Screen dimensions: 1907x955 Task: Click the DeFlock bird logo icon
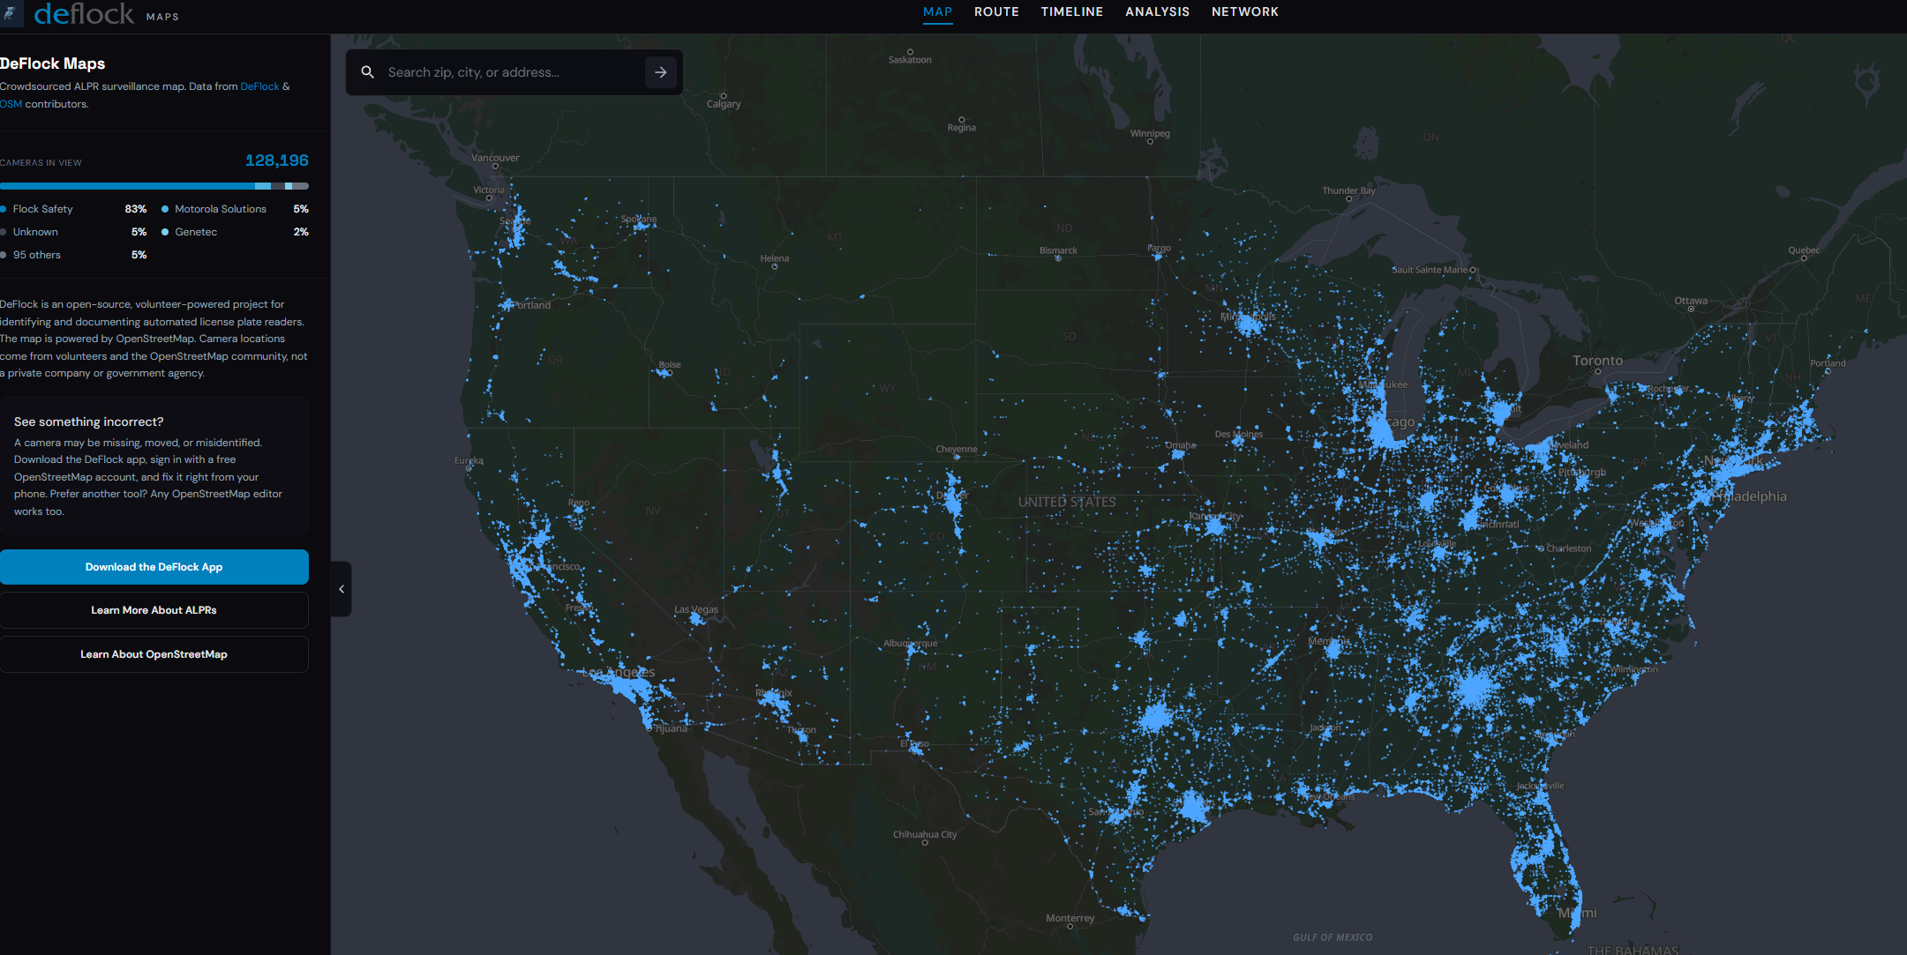[x=11, y=13]
